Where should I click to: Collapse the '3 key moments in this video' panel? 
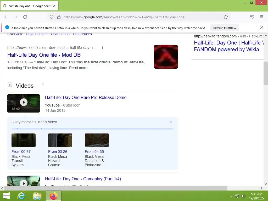171,122
